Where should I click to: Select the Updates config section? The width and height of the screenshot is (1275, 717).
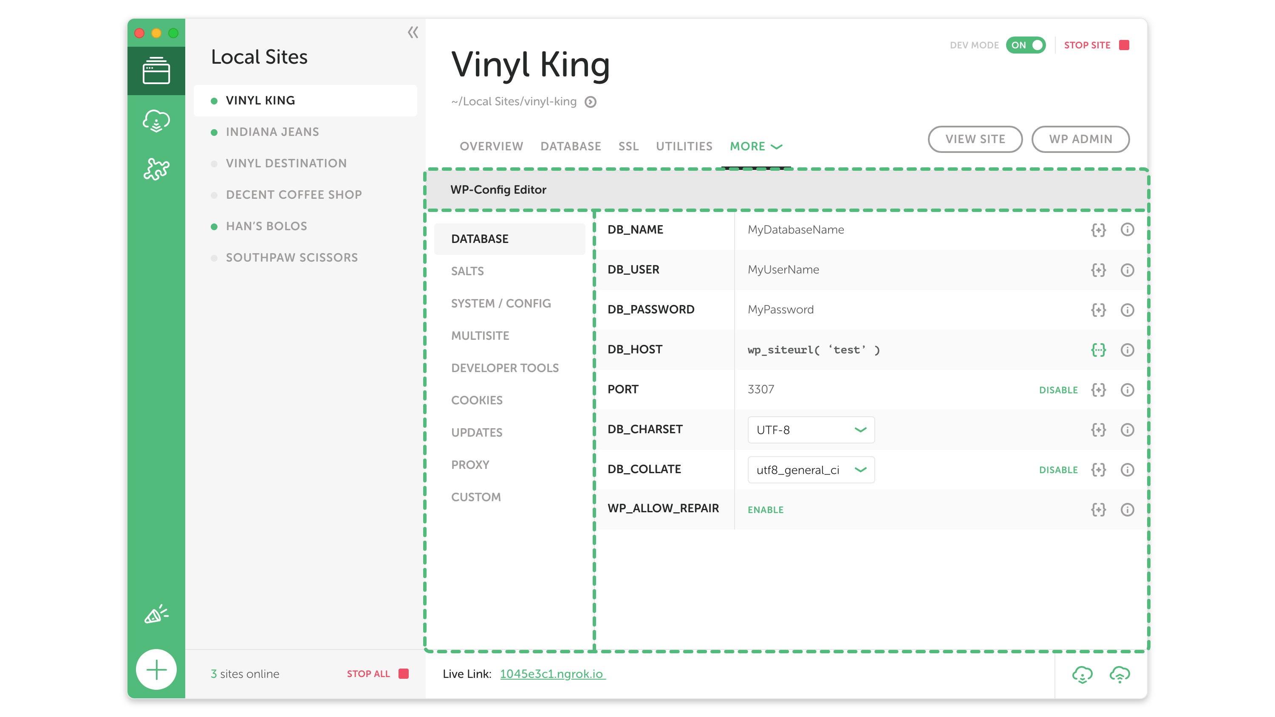click(x=476, y=432)
